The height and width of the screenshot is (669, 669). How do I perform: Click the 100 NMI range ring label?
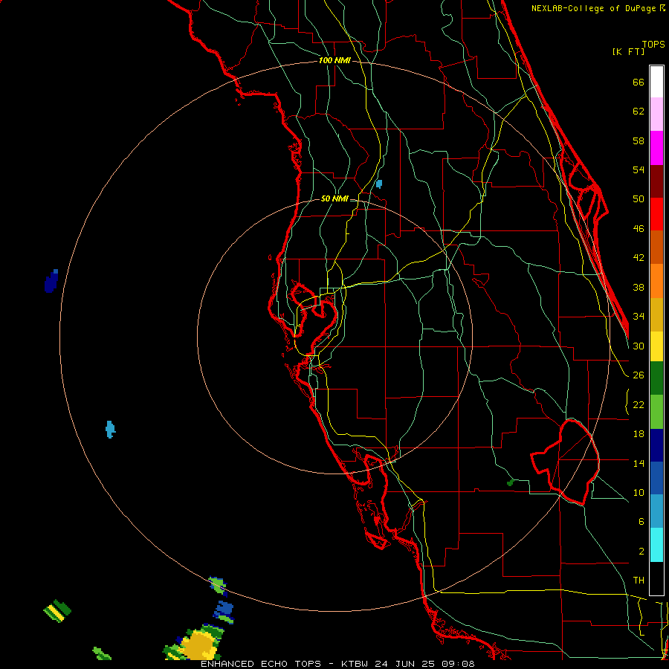334,61
